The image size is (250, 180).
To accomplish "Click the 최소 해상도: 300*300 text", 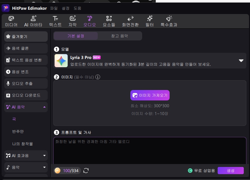I will tap(150, 106).
